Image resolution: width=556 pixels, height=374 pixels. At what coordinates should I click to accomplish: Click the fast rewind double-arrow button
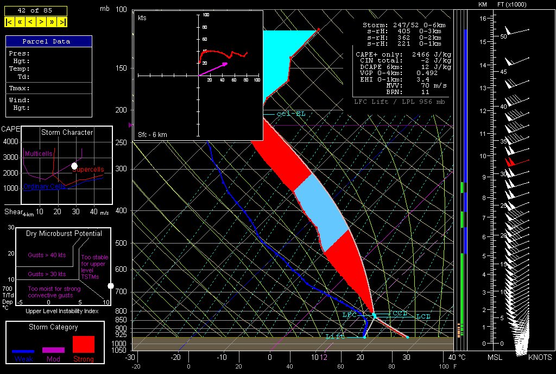click(20, 22)
